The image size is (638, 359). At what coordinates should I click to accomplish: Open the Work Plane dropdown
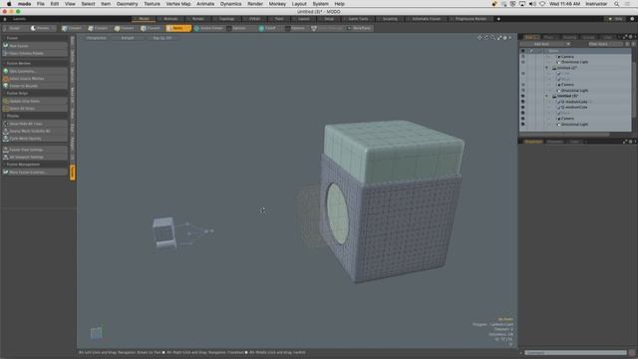359,29
